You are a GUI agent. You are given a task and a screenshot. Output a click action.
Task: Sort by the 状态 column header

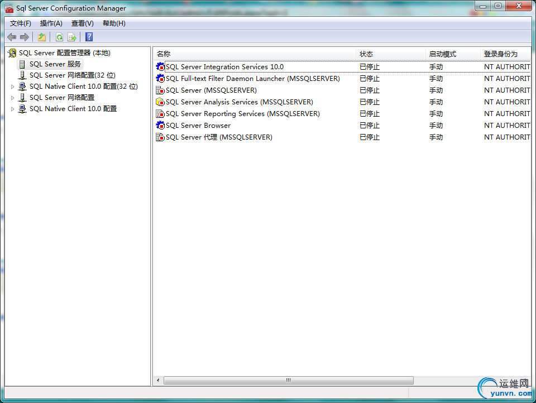click(391, 54)
